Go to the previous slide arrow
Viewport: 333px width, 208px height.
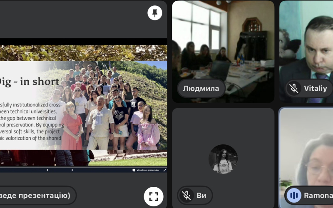47,170
